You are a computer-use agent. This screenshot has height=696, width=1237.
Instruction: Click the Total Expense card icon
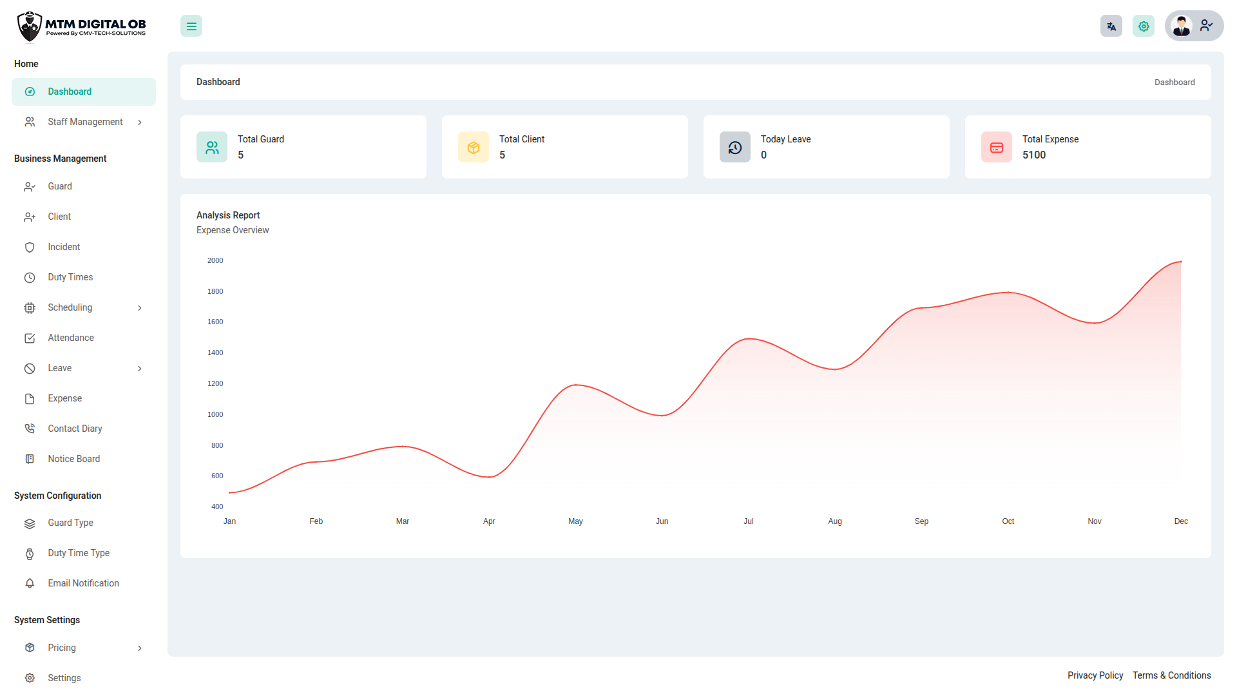(x=997, y=148)
